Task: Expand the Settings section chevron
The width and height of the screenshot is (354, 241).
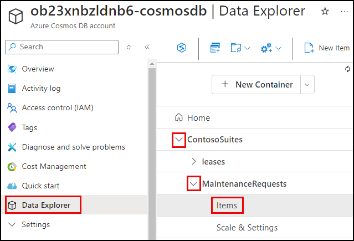Action: click(x=12, y=224)
